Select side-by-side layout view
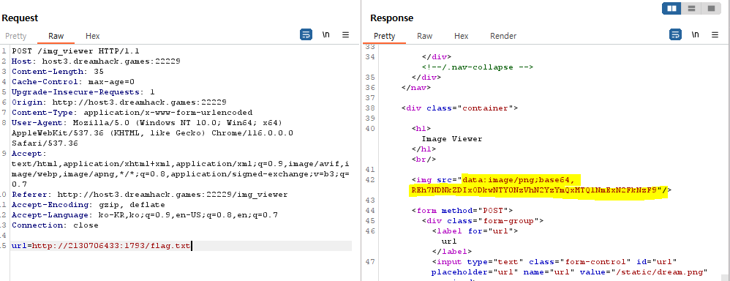Image resolution: width=730 pixels, height=281 pixels. pos(671,8)
